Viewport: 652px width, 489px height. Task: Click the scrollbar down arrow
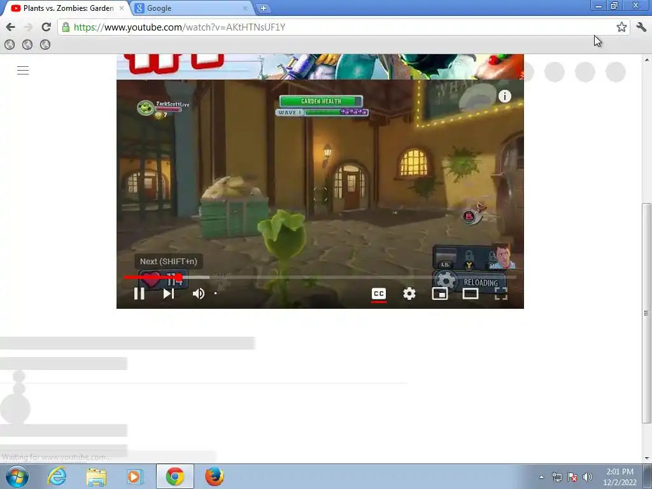click(646, 458)
